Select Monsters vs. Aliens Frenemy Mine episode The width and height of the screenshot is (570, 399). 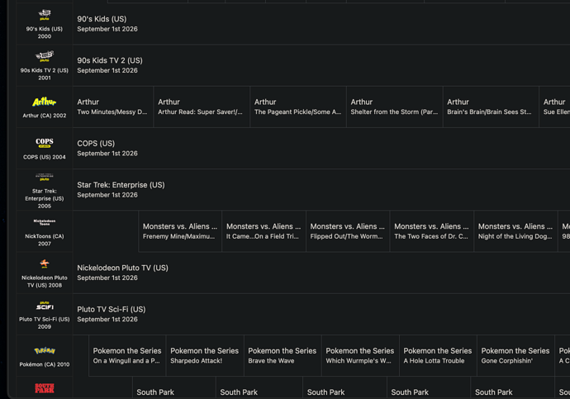click(x=180, y=231)
